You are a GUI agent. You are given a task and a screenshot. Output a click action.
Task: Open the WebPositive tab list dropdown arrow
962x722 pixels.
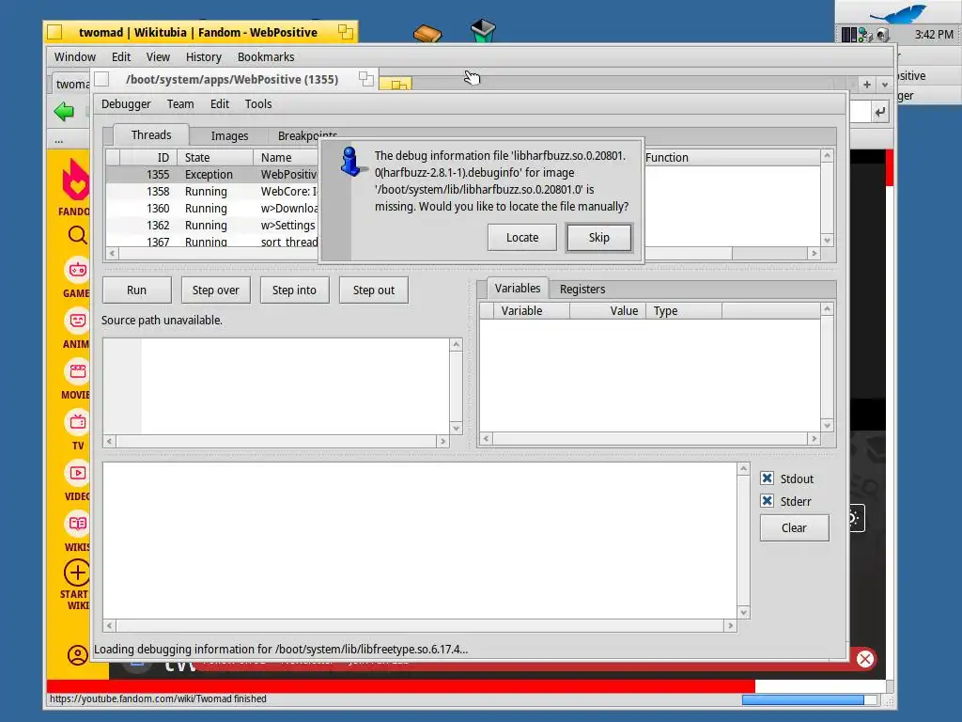pyautogui.click(x=885, y=85)
